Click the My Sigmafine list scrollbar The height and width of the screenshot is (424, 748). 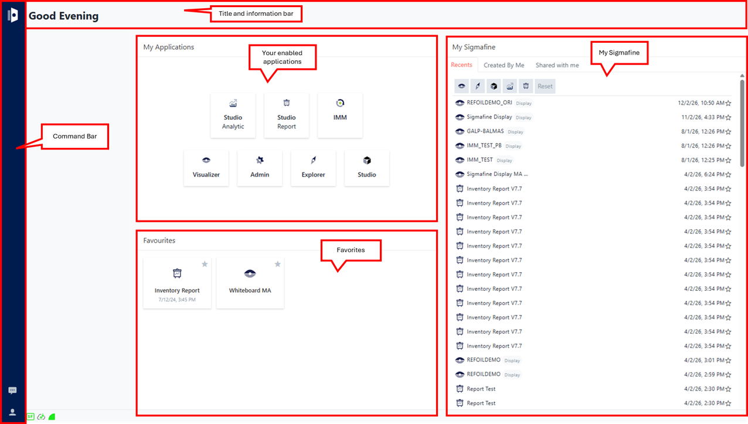click(x=742, y=117)
